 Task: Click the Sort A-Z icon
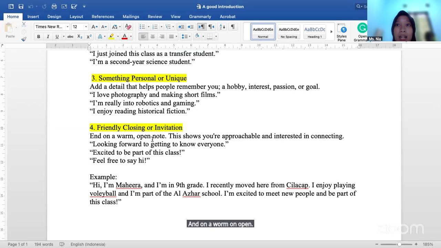[x=222, y=27]
